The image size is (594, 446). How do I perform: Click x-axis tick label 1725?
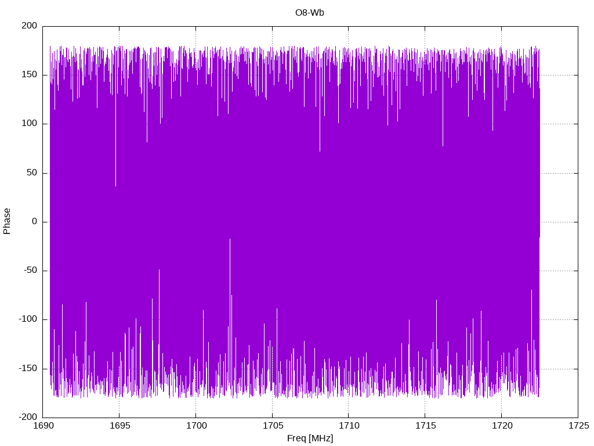click(578, 426)
